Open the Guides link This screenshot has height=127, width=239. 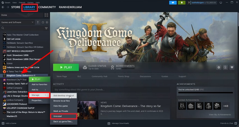click(x=165, y=76)
